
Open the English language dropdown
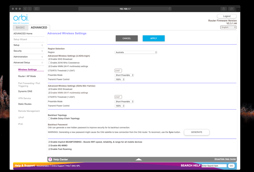point(228,27)
